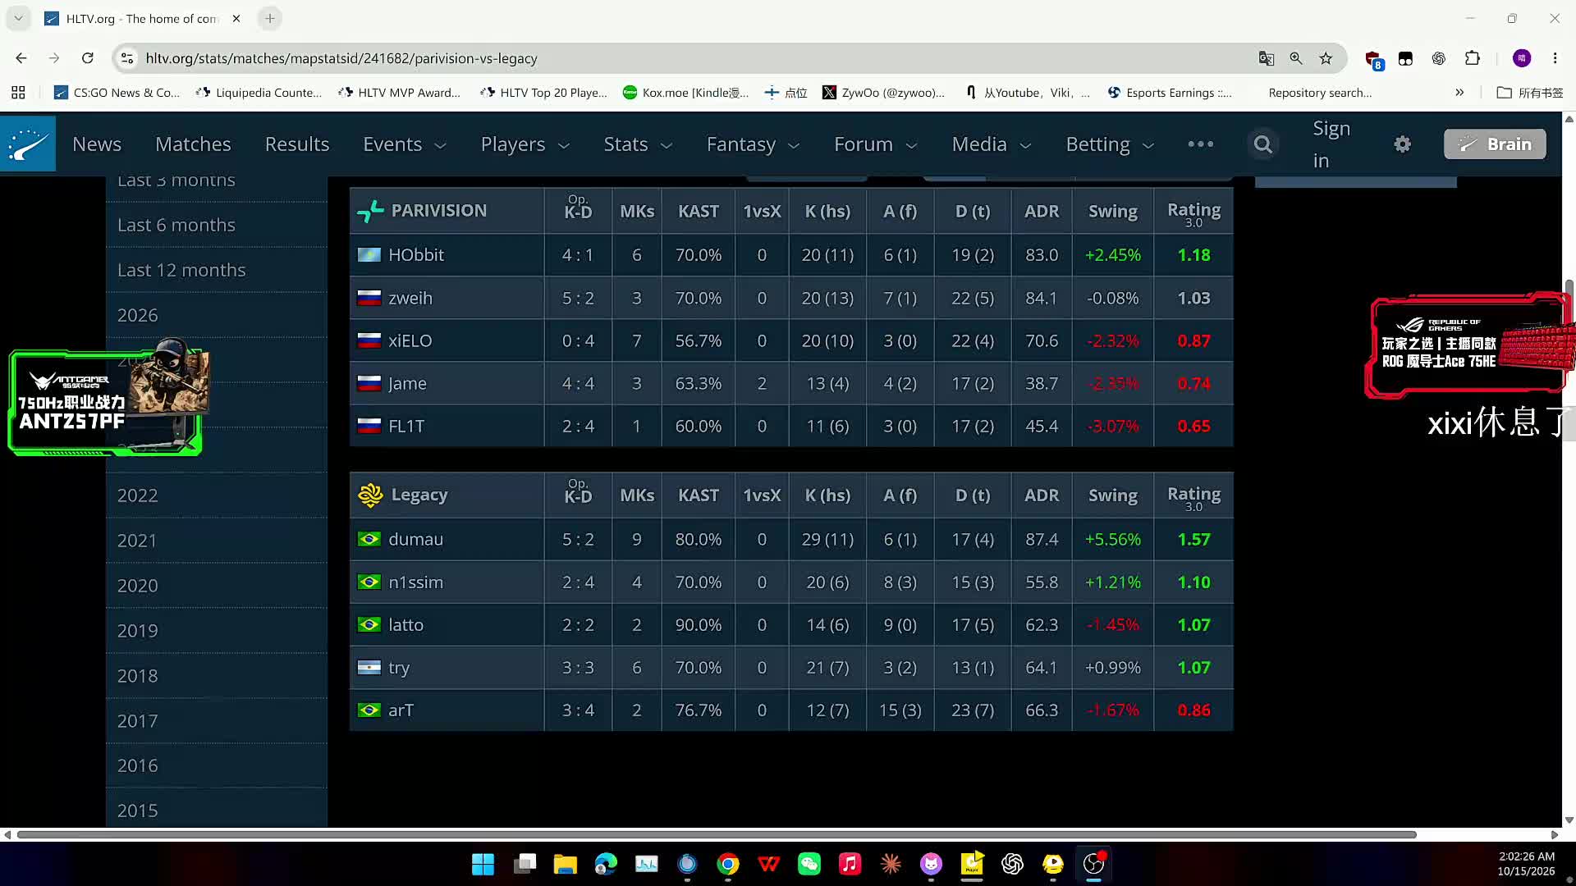Reload the page with the refresh icon
The image size is (1576, 886).
point(88,58)
